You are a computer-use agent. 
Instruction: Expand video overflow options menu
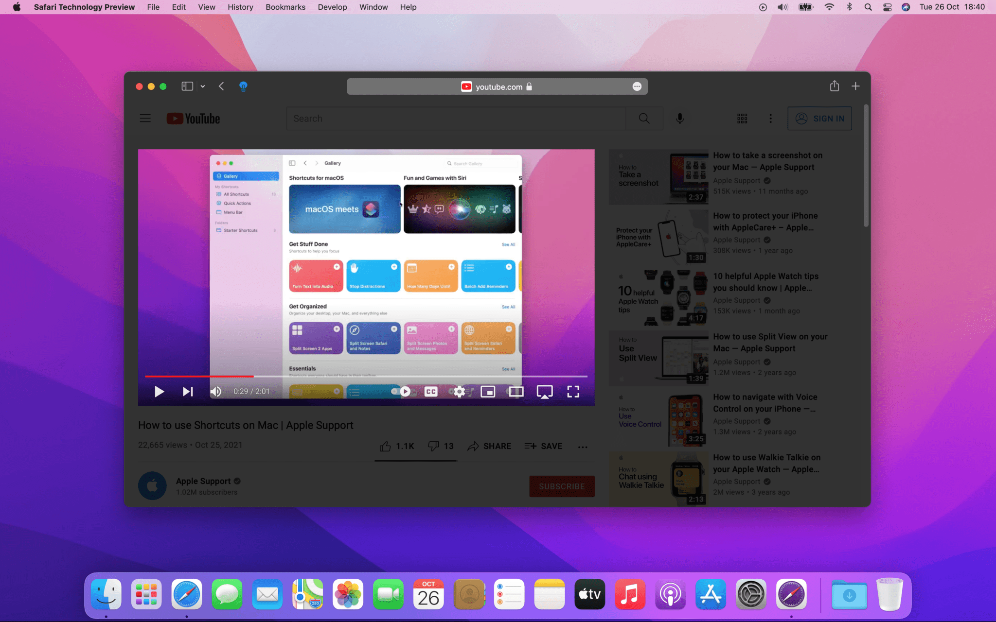pyautogui.click(x=583, y=446)
